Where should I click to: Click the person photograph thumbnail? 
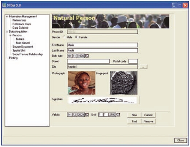point(82,83)
